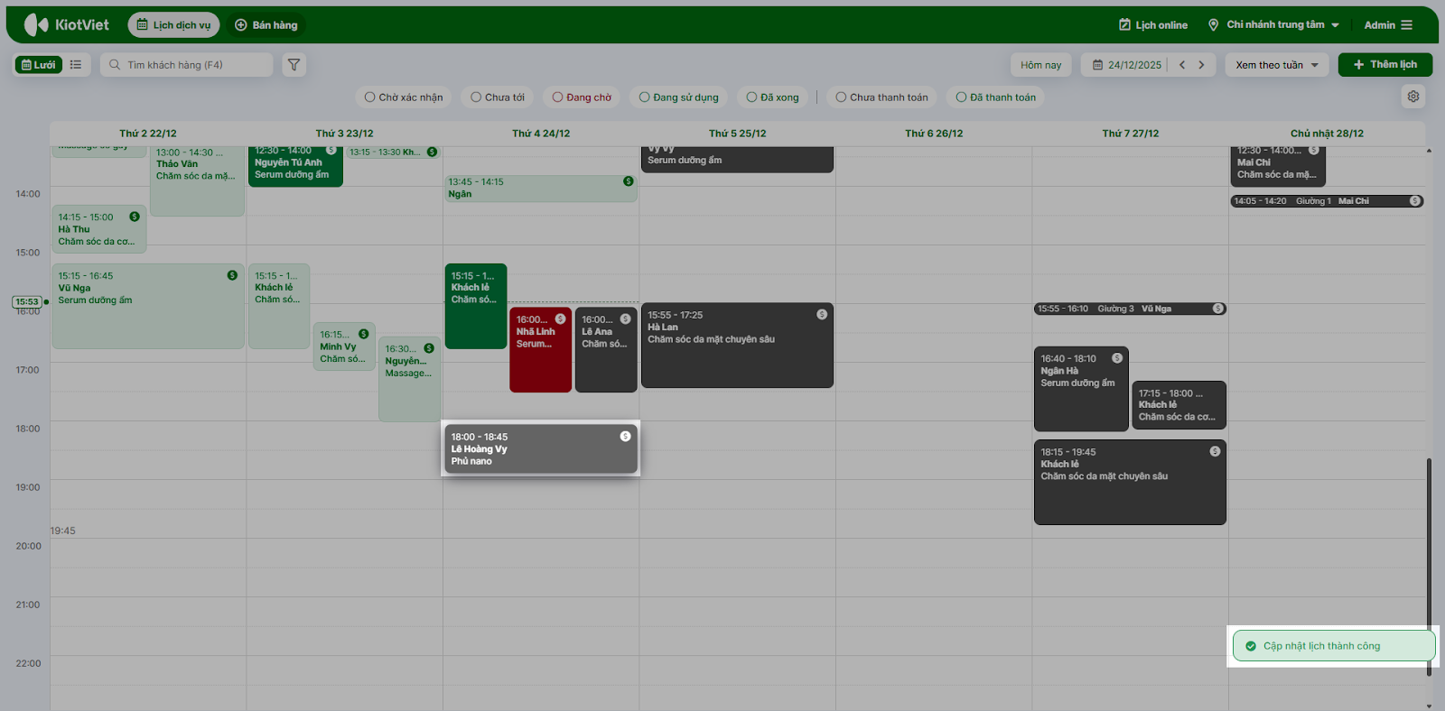The image size is (1445, 711).
Task: Select 'Chưa thanh toán' payment filter
Action: [x=882, y=97]
